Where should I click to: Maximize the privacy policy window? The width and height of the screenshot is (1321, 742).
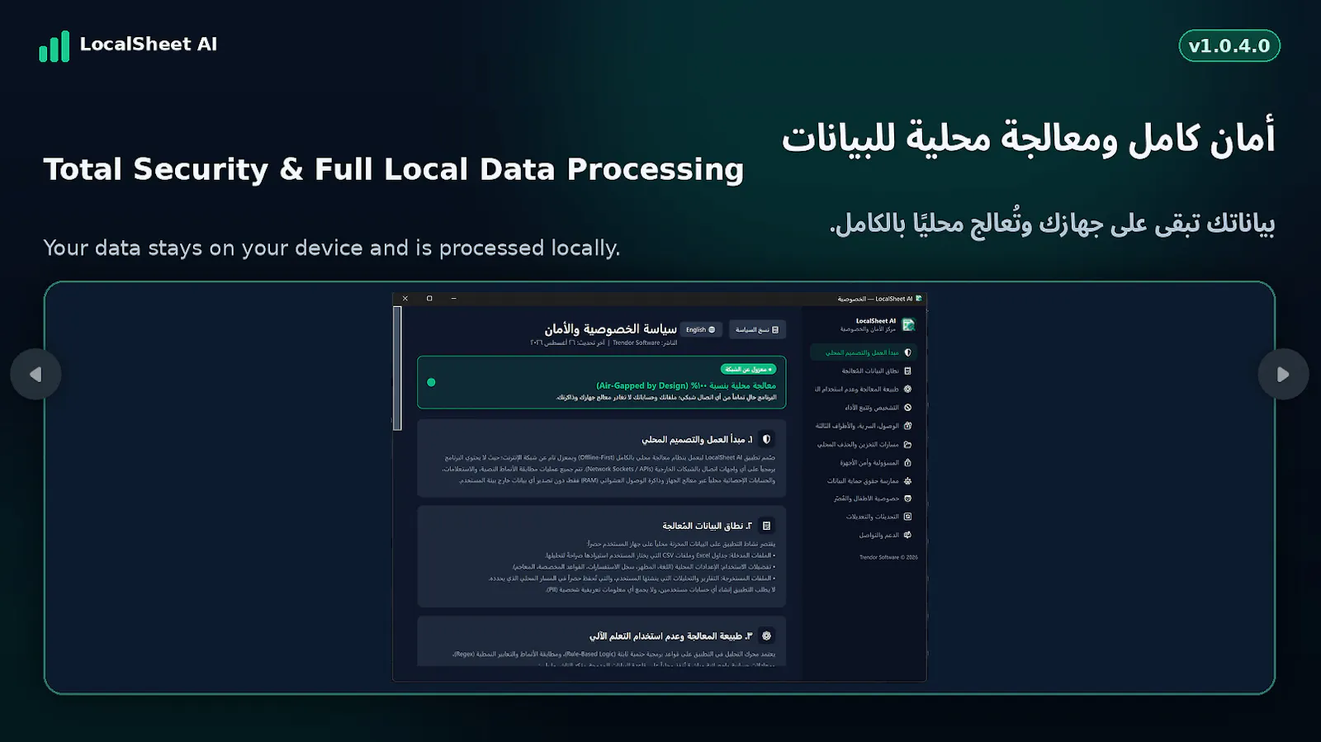(x=429, y=299)
